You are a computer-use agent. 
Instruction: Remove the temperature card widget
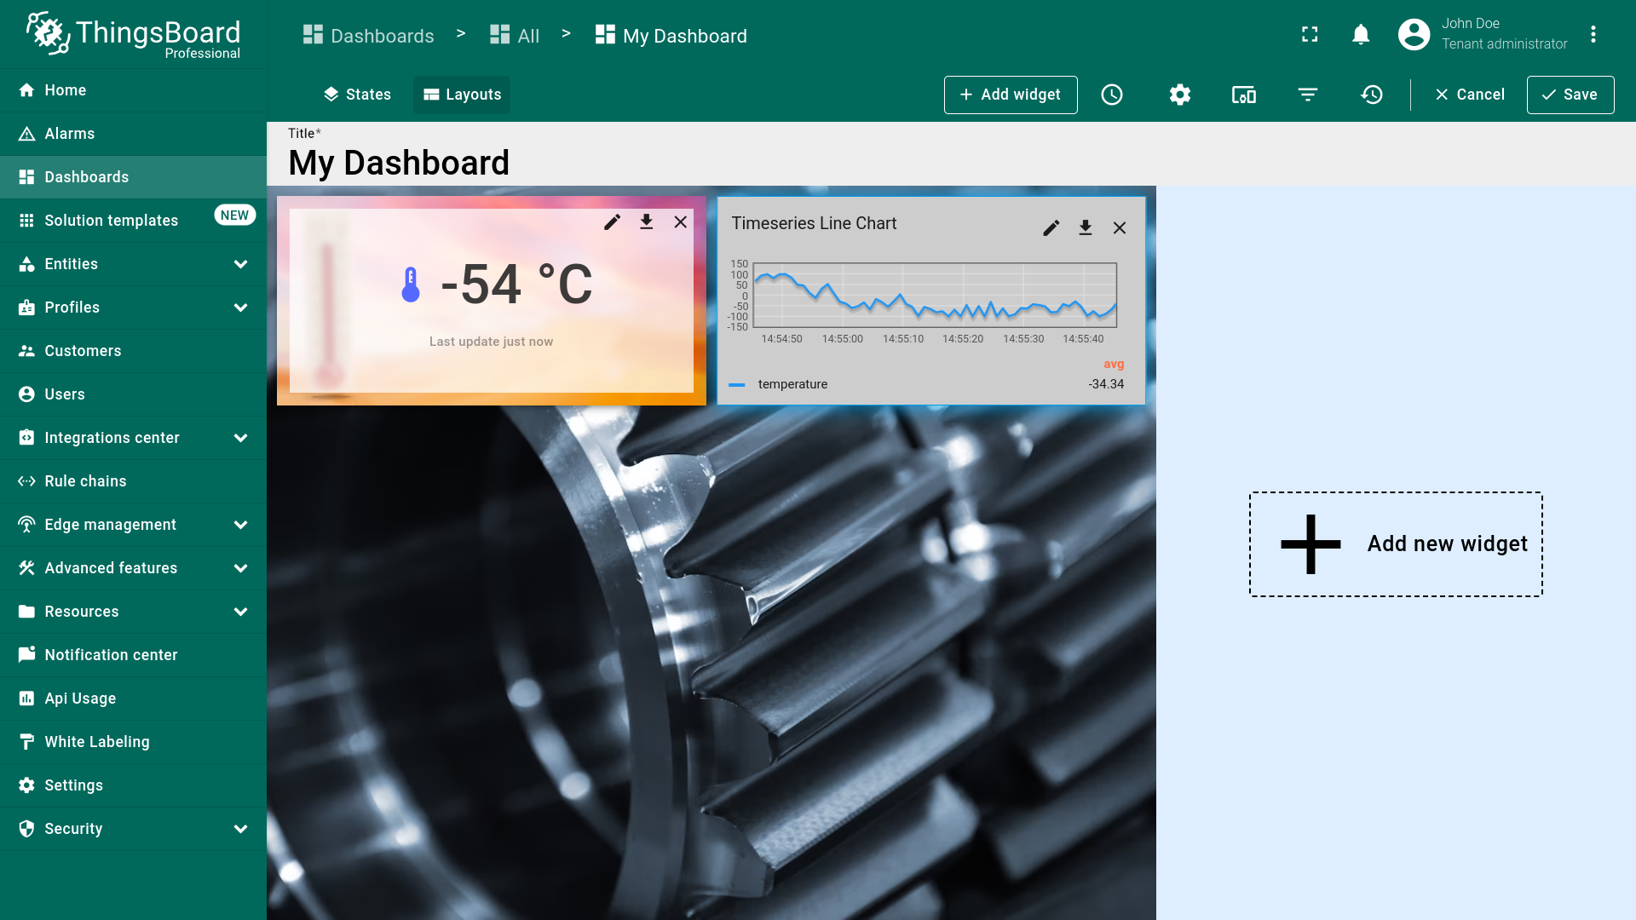point(681,222)
